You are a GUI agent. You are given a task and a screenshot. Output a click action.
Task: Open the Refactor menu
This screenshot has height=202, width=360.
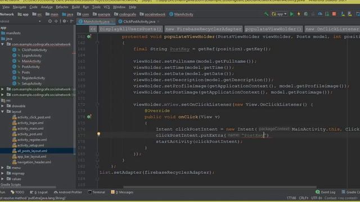[62, 7]
